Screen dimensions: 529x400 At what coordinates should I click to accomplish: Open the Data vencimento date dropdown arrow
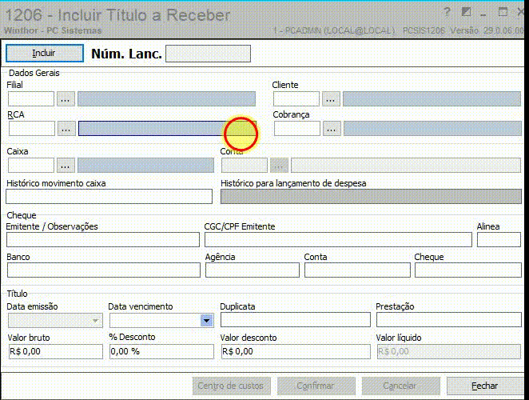[206, 320]
